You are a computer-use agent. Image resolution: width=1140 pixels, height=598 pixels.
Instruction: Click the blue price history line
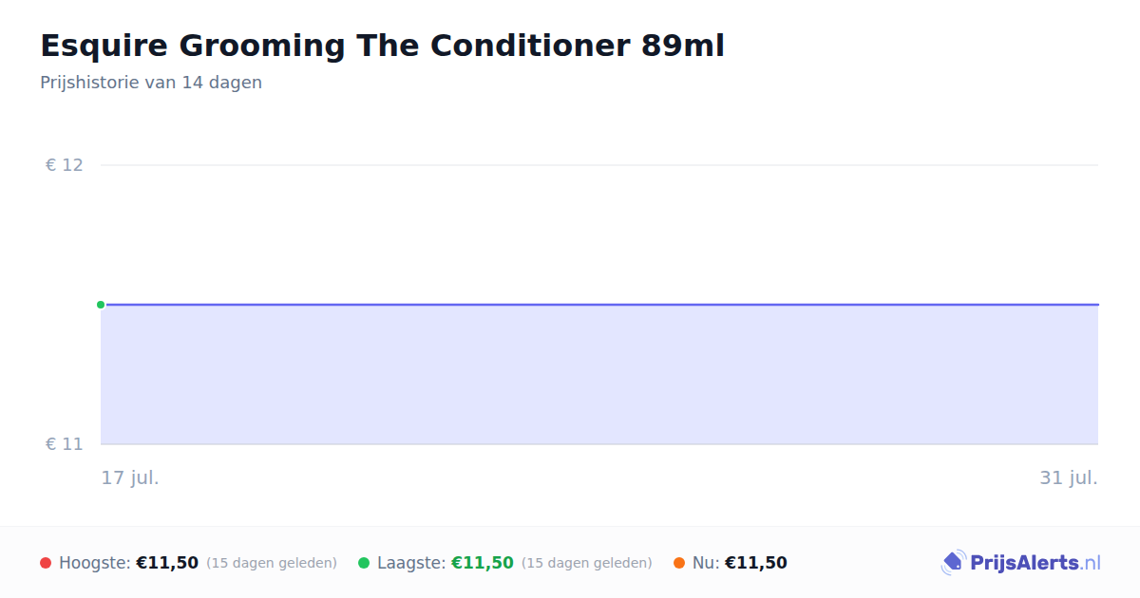pos(599,305)
